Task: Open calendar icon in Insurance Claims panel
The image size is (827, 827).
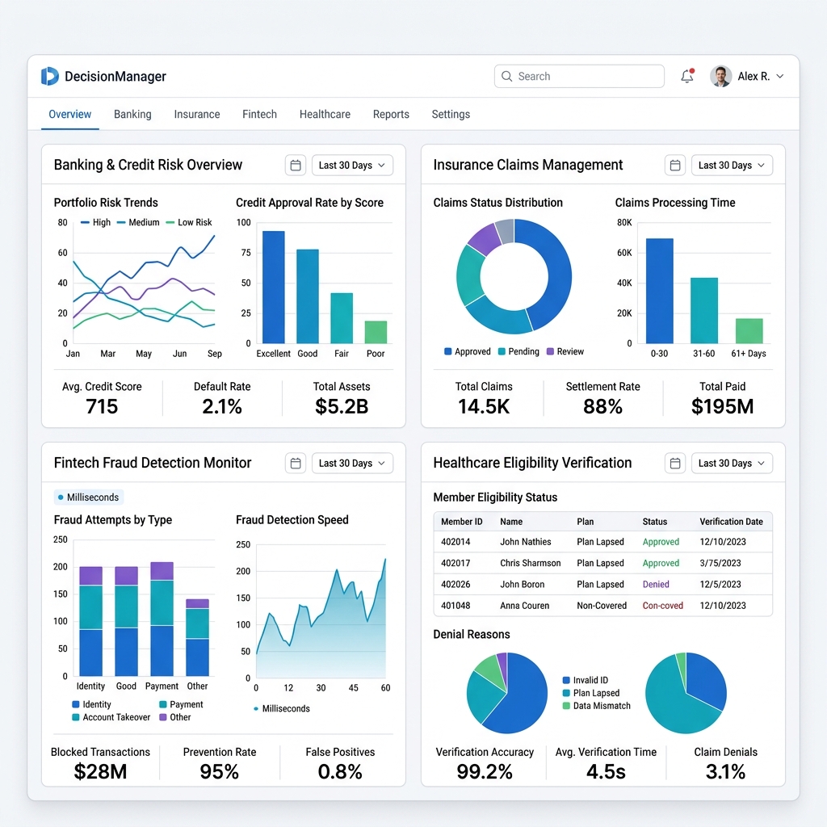Action: [x=675, y=165]
